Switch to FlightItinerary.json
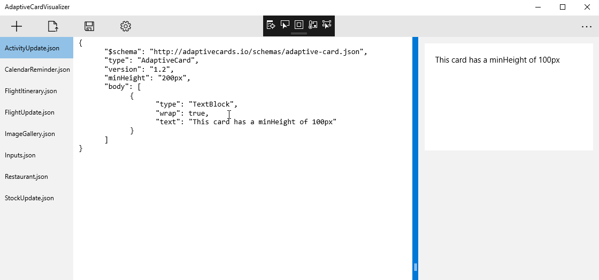The width and height of the screenshot is (599, 280). 37,90
